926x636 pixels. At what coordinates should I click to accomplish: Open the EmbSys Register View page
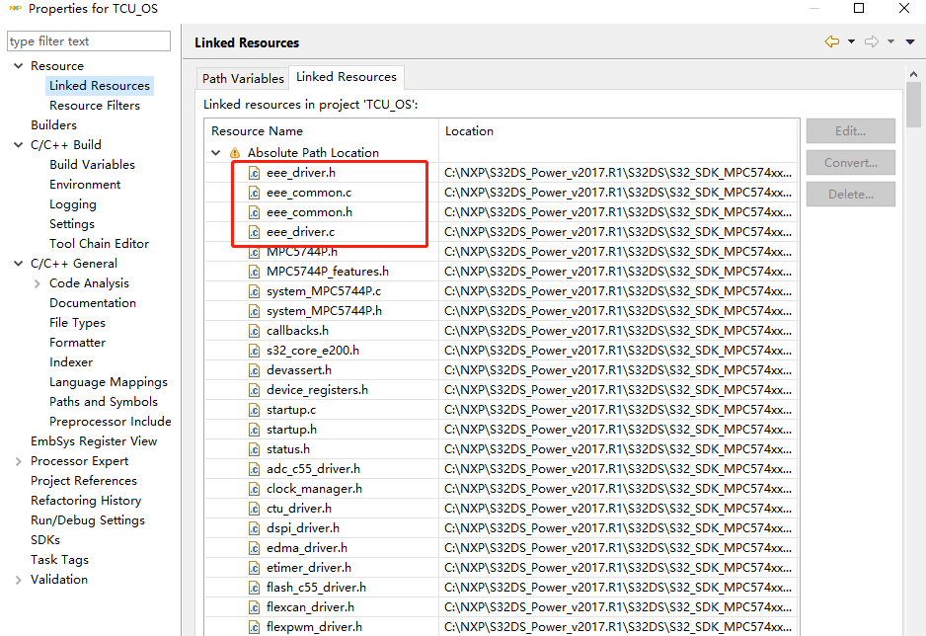pyautogui.click(x=94, y=441)
